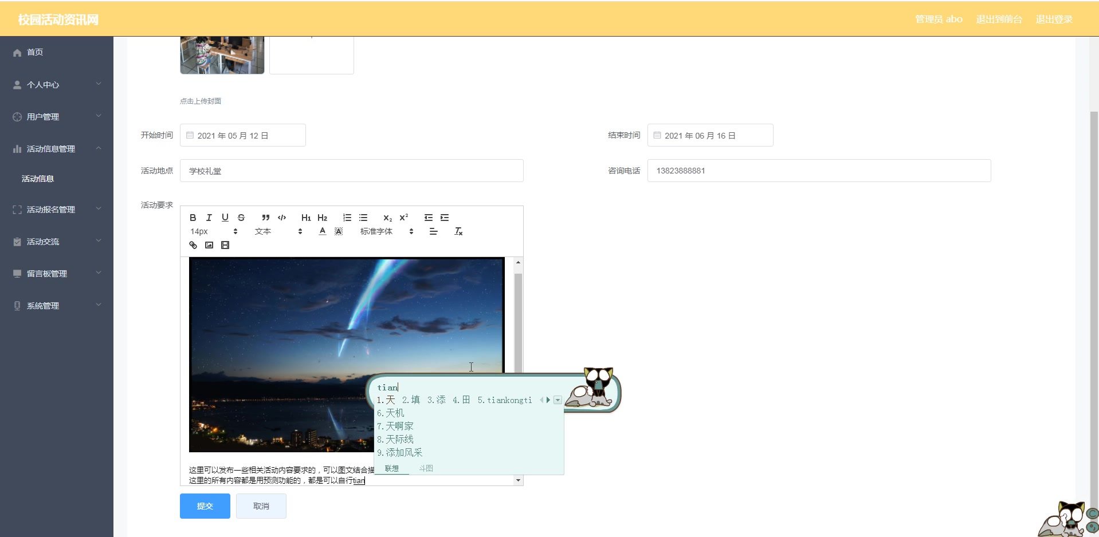
Task: Apply superscript formatting
Action: point(404,218)
